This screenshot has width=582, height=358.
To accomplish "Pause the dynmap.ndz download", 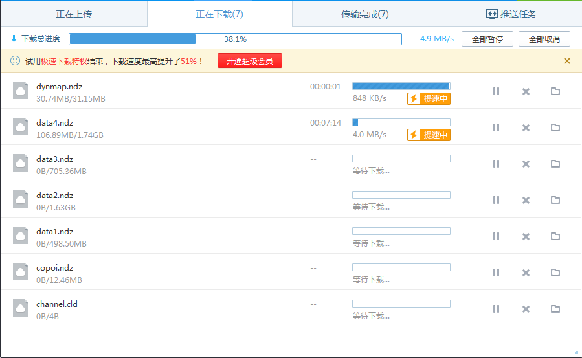I will coord(496,91).
